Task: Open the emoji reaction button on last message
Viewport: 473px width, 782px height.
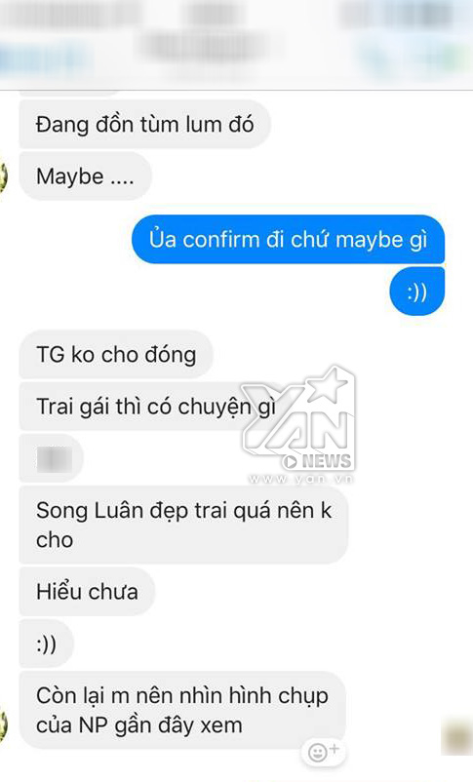Action: (323, 751)
